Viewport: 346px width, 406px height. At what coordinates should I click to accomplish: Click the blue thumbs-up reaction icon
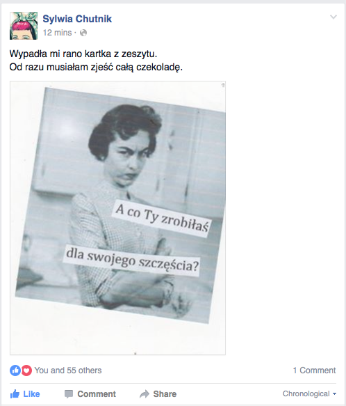15,370
